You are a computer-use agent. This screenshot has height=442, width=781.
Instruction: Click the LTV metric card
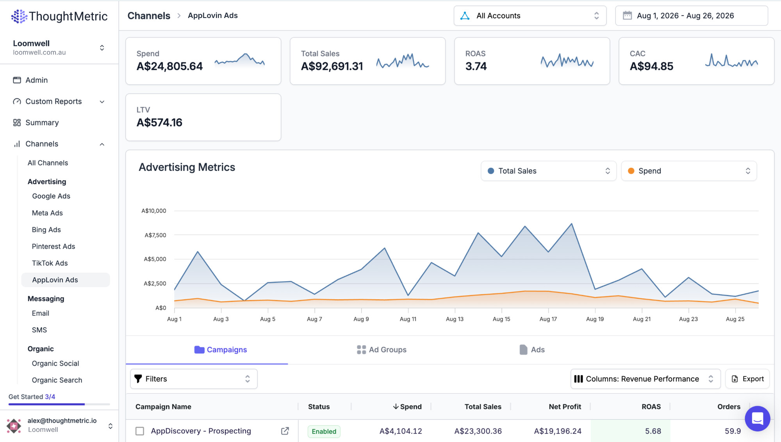pos(203,117)
